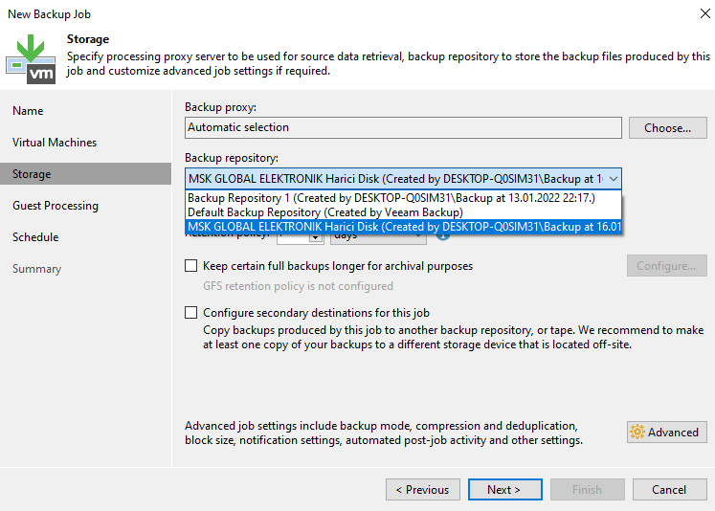Viewport: 715px width, 511px height.
Task: Click the 'Backup proxy:' label
Action: pyautogui.click(x=221, y=107)
